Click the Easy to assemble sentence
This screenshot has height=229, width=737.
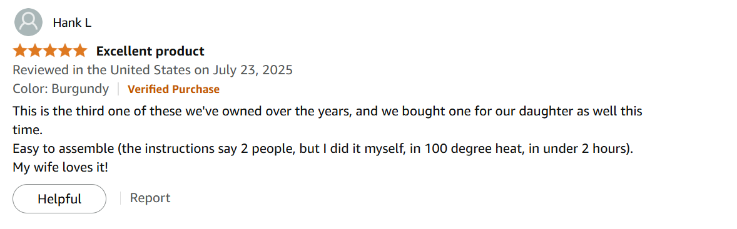(323, 149)
